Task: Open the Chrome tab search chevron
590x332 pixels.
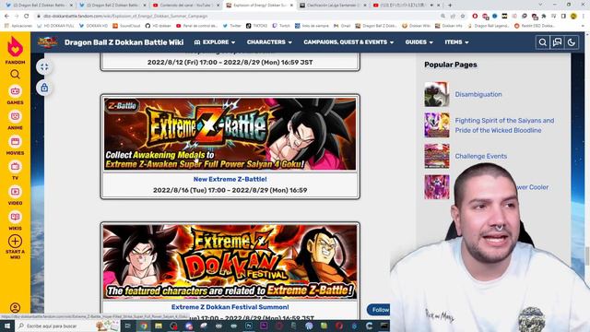Action: click(541, 5)
